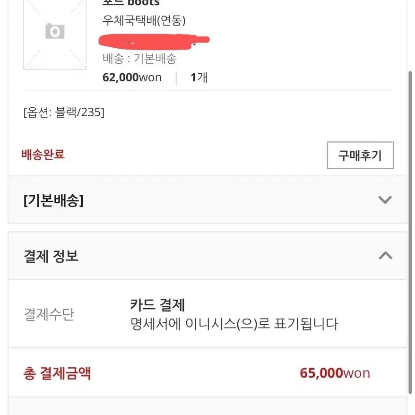Click the vertical scrollbar on right edge

410,233
